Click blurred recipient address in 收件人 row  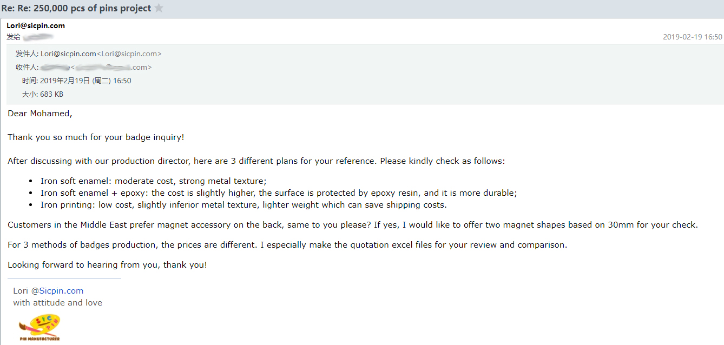96,67
